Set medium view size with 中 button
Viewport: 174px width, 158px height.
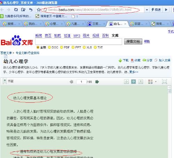(134, 82)
